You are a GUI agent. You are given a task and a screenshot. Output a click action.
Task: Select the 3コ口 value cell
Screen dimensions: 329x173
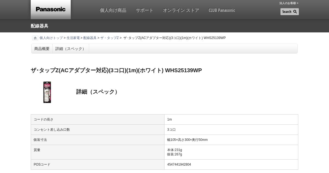point(231,130)
